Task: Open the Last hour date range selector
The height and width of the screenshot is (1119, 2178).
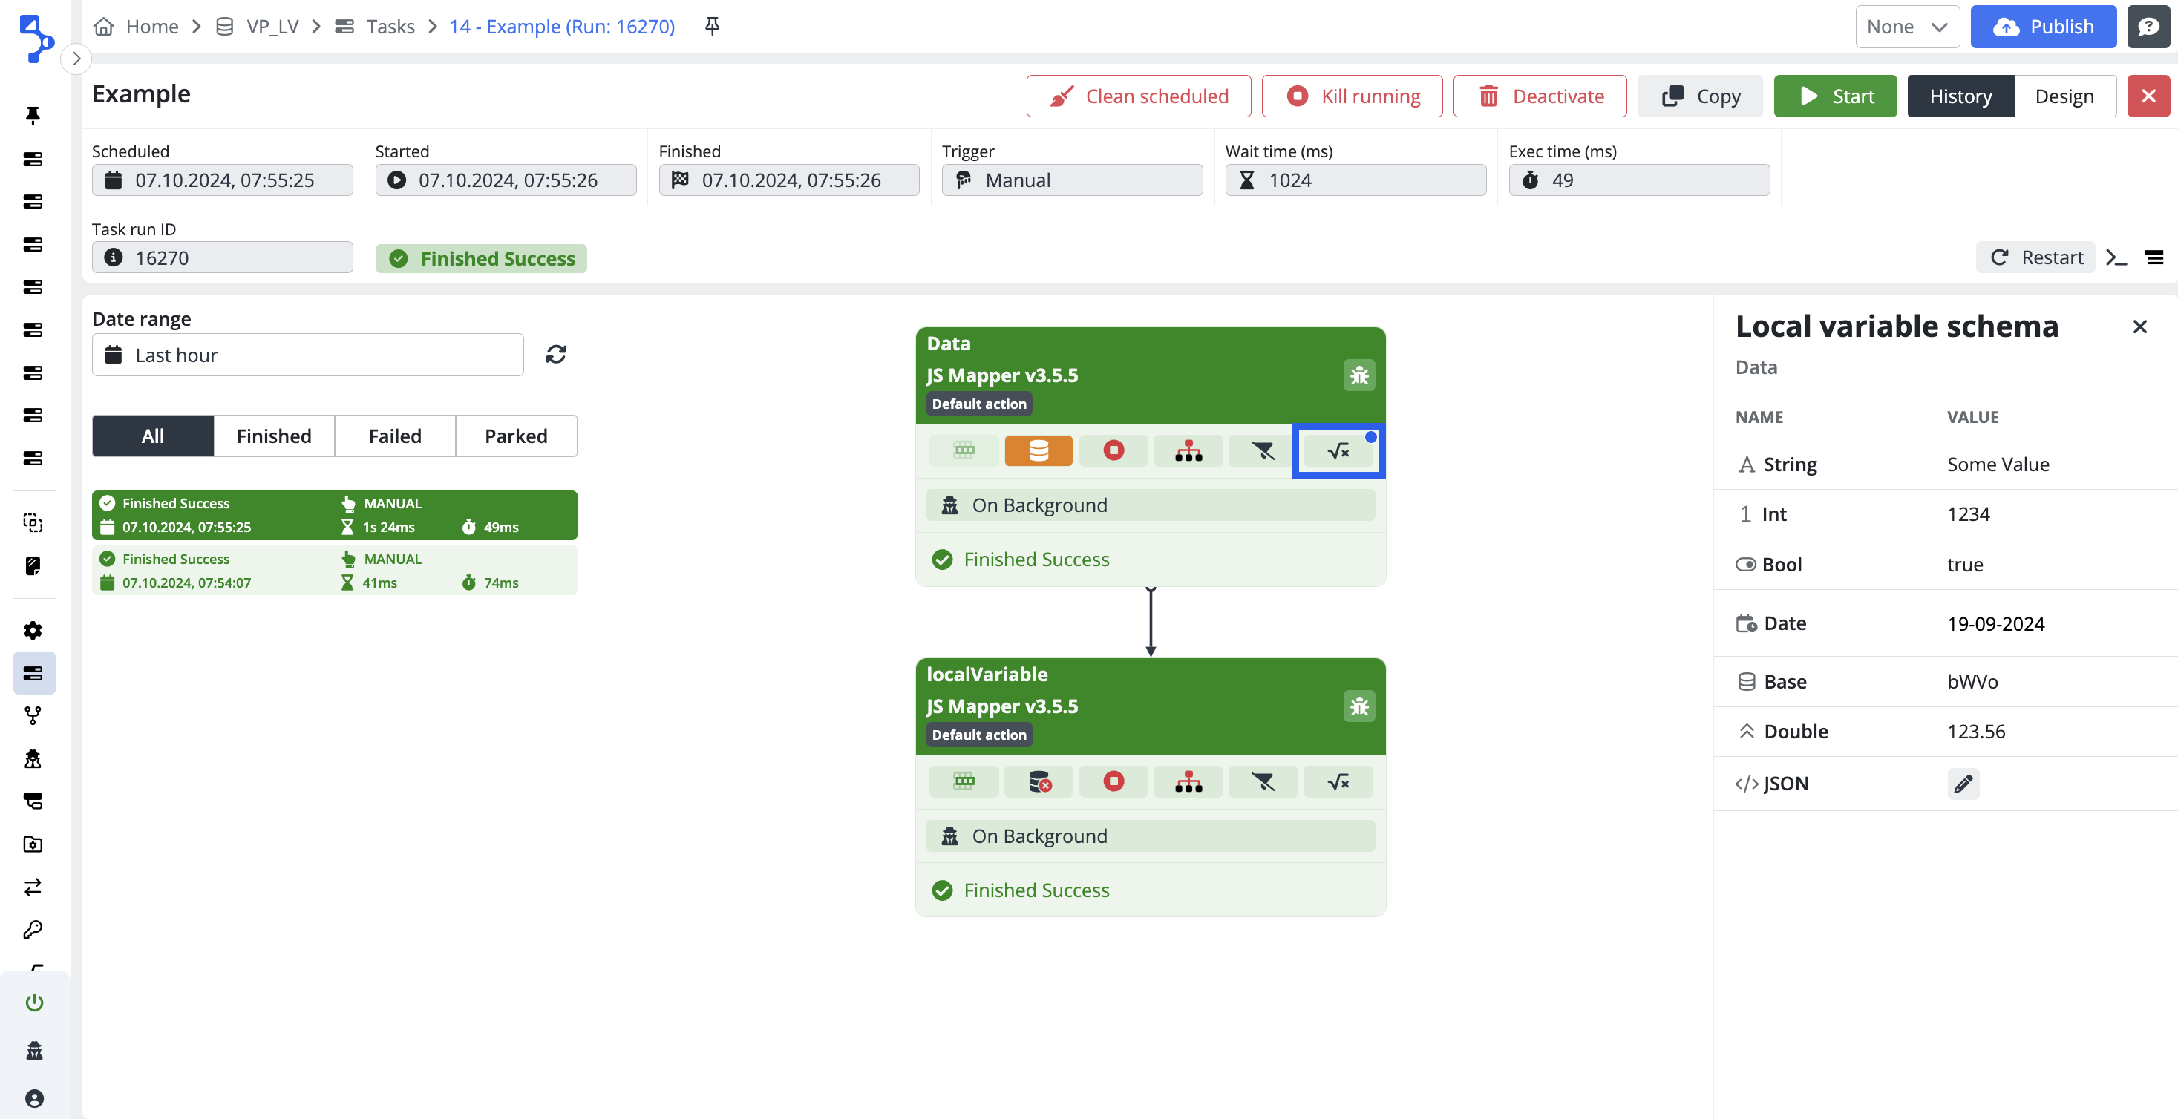Action: [307, 355]
